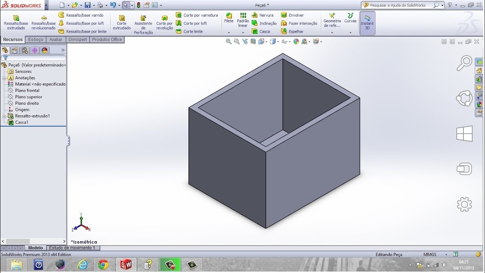The height and width of the screenshot is (273, 485).
Task: Click Corte limite
Action: tap(189, 31)
